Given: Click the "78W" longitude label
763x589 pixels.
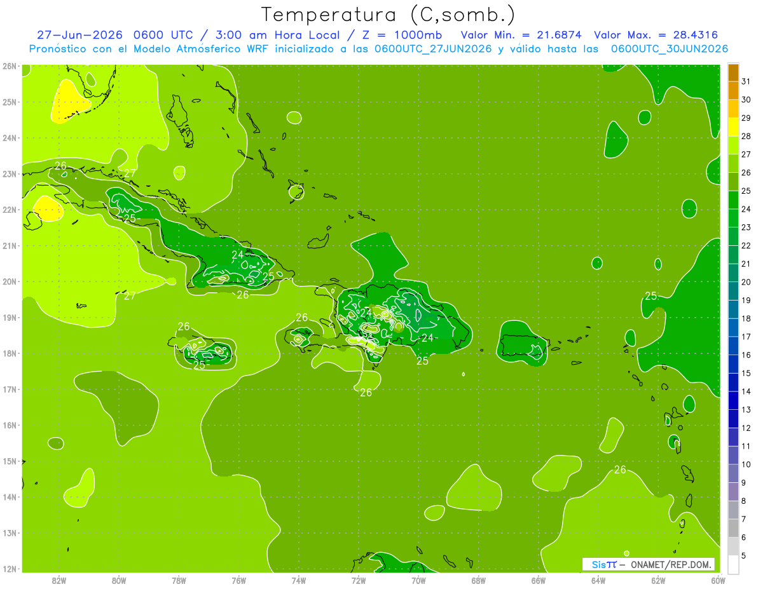Looking at the screenshot, I should point(179,580).
